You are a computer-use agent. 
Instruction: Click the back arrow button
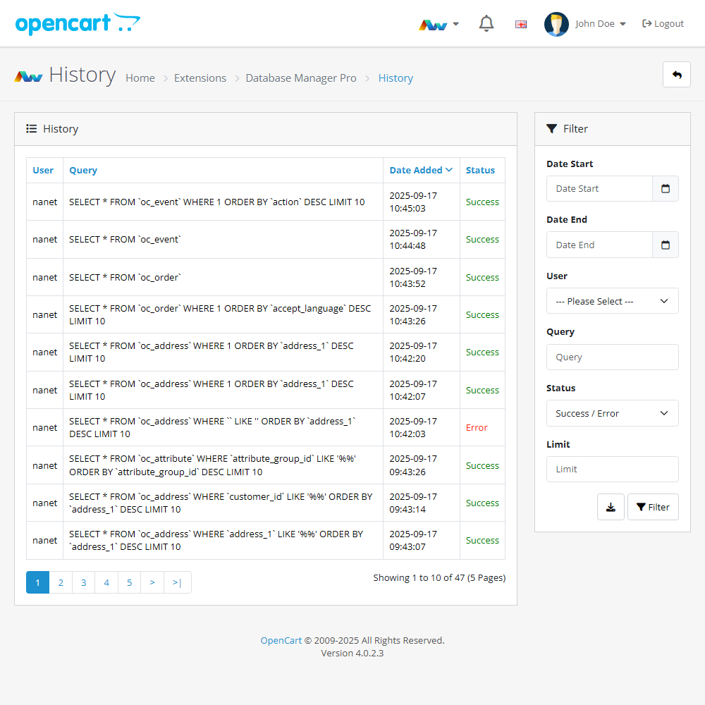tap(676, 75)
